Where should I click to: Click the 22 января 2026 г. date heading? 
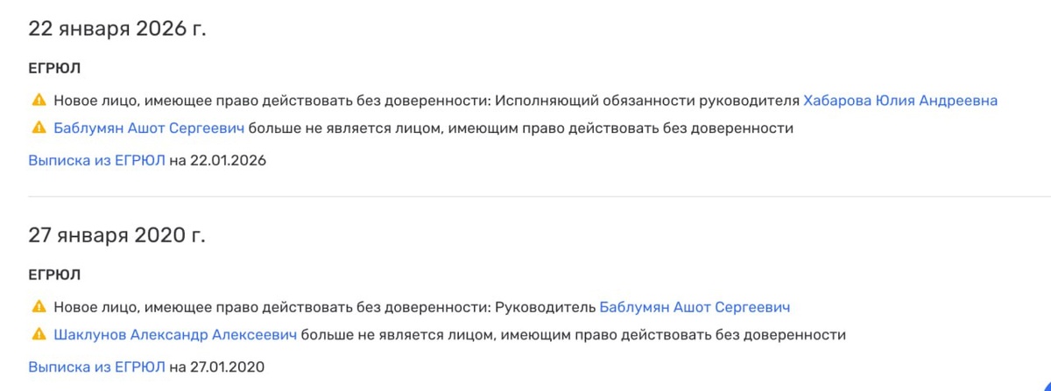[x=117, y=29]
